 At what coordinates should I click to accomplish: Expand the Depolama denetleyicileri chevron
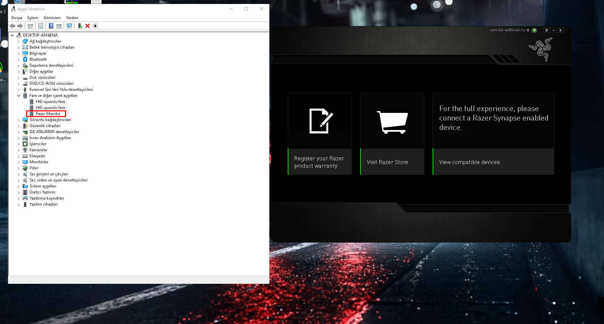19,65
